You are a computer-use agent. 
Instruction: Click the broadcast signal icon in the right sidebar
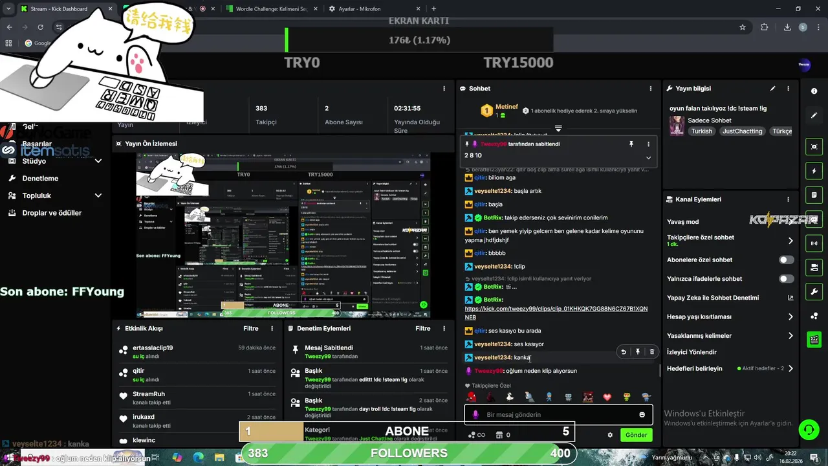[x=814, y=243]
